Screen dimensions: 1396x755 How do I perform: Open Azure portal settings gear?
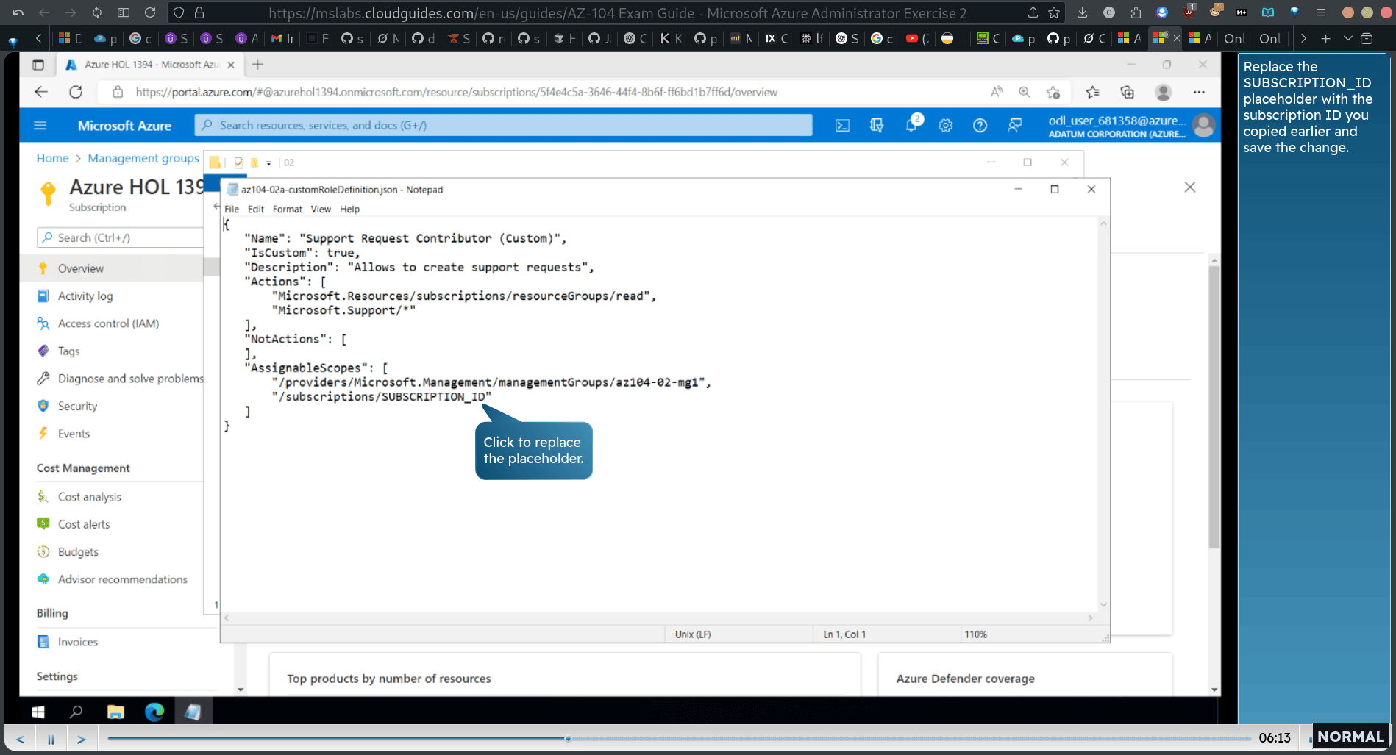pyautogui.click(x=946, y=126)
